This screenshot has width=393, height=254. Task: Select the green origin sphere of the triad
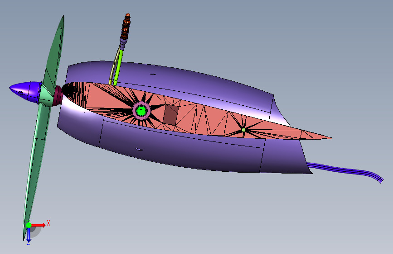click(29, 225)
